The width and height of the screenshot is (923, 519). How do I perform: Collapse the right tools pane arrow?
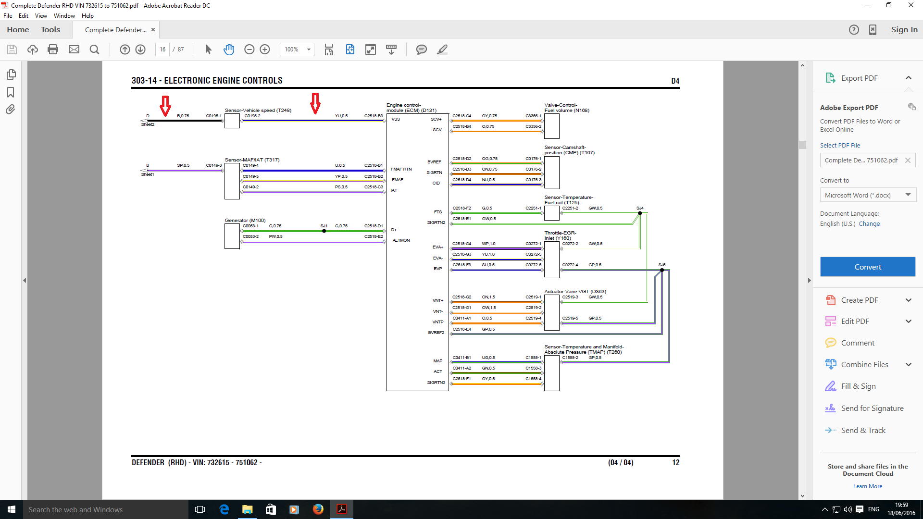[x=809, y=280]
